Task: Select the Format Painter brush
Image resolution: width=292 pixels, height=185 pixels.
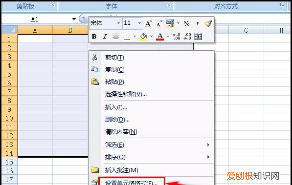Action: (208, 23)
